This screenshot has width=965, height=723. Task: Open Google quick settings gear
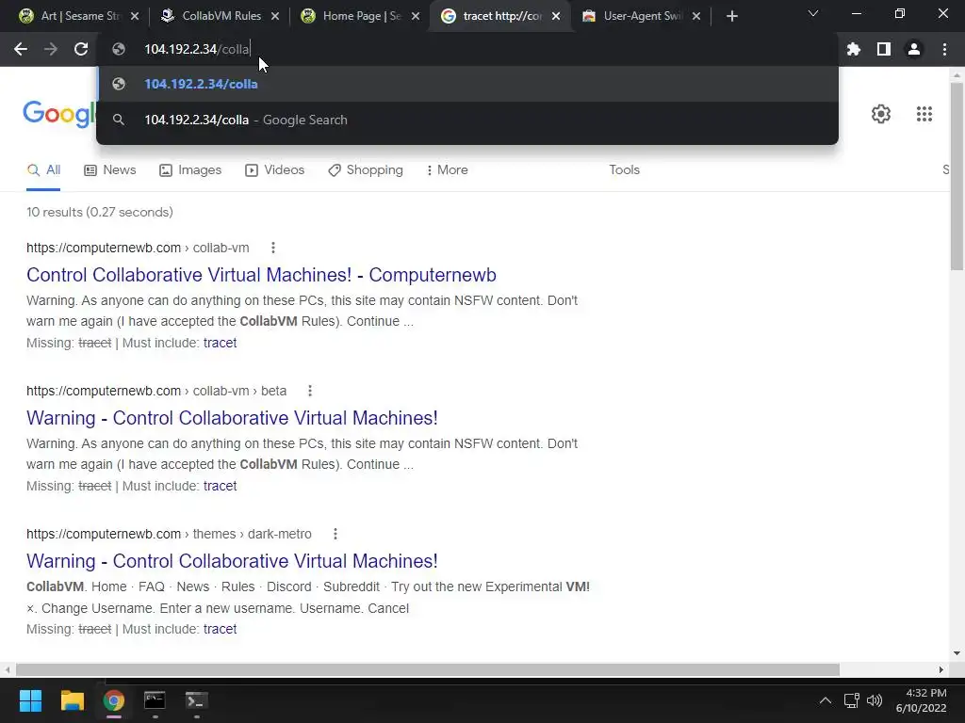pos(881,114)
